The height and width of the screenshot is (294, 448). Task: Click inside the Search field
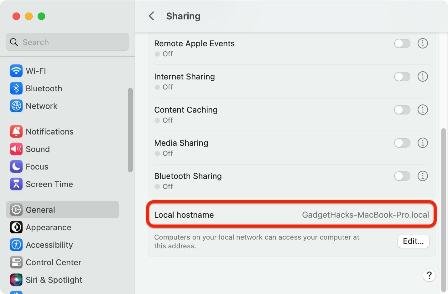[x=67, y=42]
